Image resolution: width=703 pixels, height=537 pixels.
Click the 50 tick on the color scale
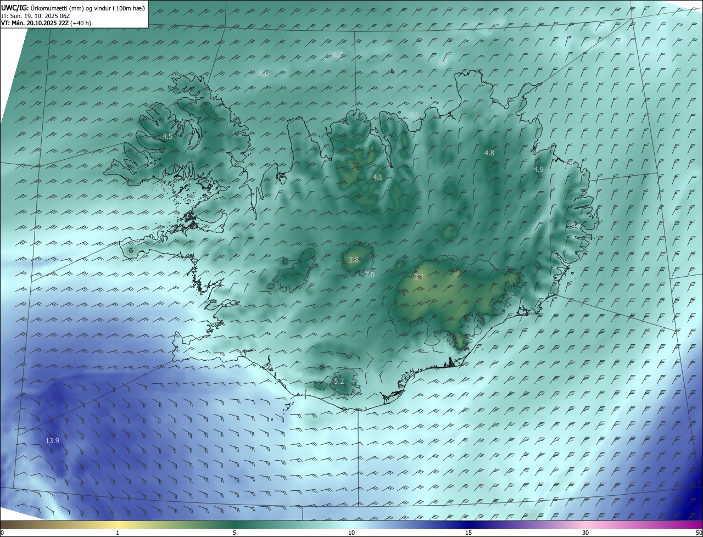(699, 533)
